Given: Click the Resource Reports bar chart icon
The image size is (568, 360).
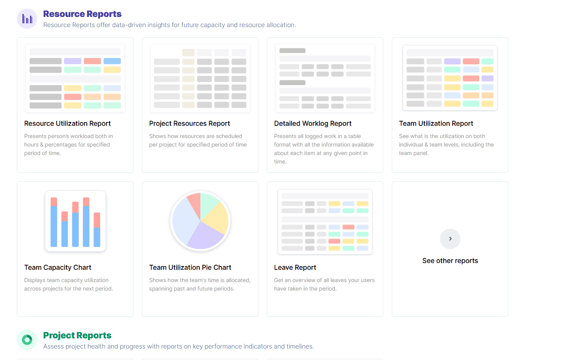Looking at the screenshot, I should pos(27,18).
